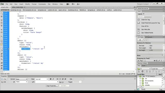Image resolution: width=165 pixels, height=93 pixels.
Task: Select Standard mode in Insert panel
Action: 141,17
